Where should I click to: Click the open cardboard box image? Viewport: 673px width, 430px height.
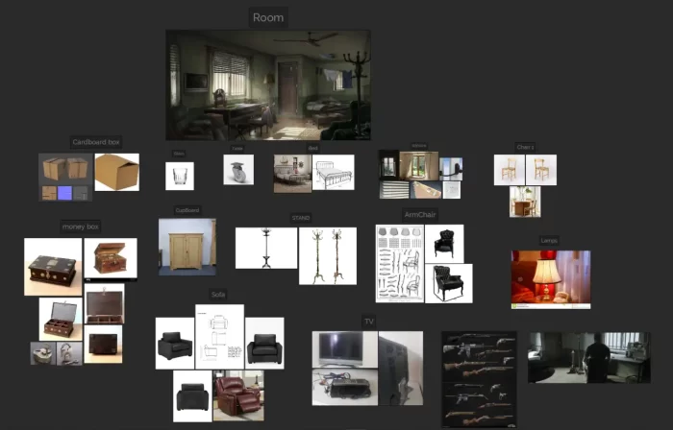click(116, 172)
